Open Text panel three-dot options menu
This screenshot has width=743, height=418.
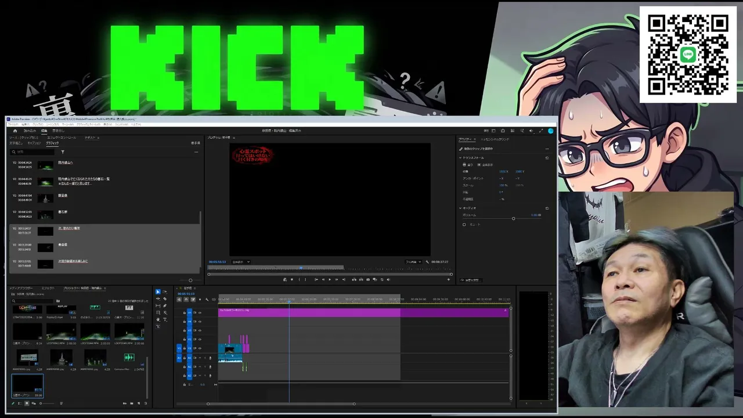coord(196,152)
